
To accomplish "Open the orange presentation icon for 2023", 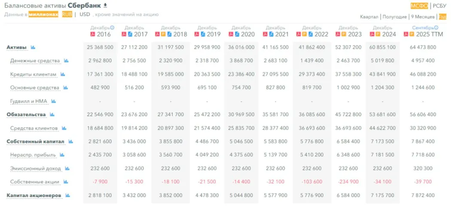I will 344,34.
